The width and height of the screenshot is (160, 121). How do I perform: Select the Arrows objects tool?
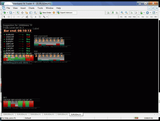(44, 17)
